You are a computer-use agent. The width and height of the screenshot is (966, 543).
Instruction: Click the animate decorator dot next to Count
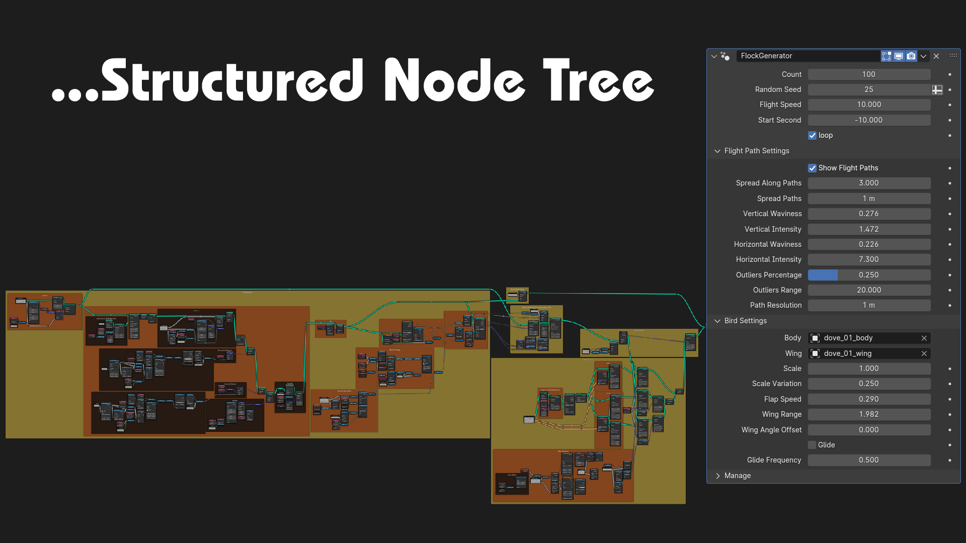[x=949, y=74]
